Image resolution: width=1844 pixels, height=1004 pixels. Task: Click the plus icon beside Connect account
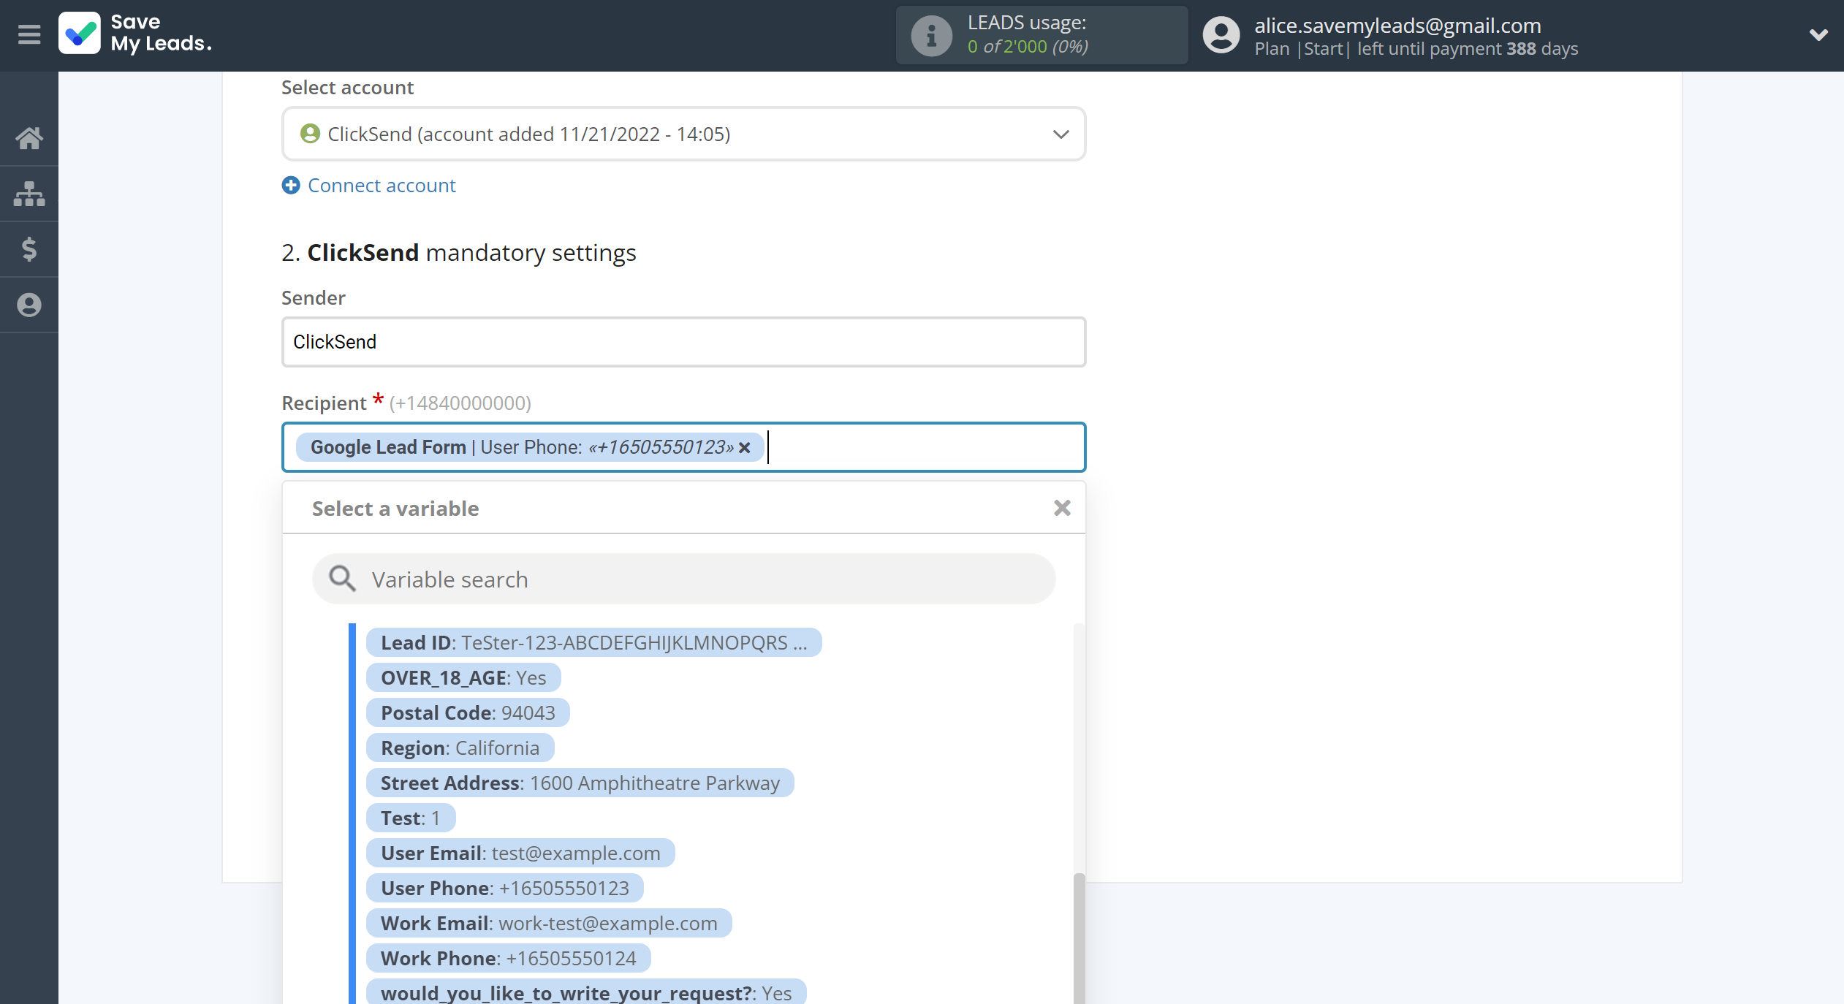pos(291,186)
